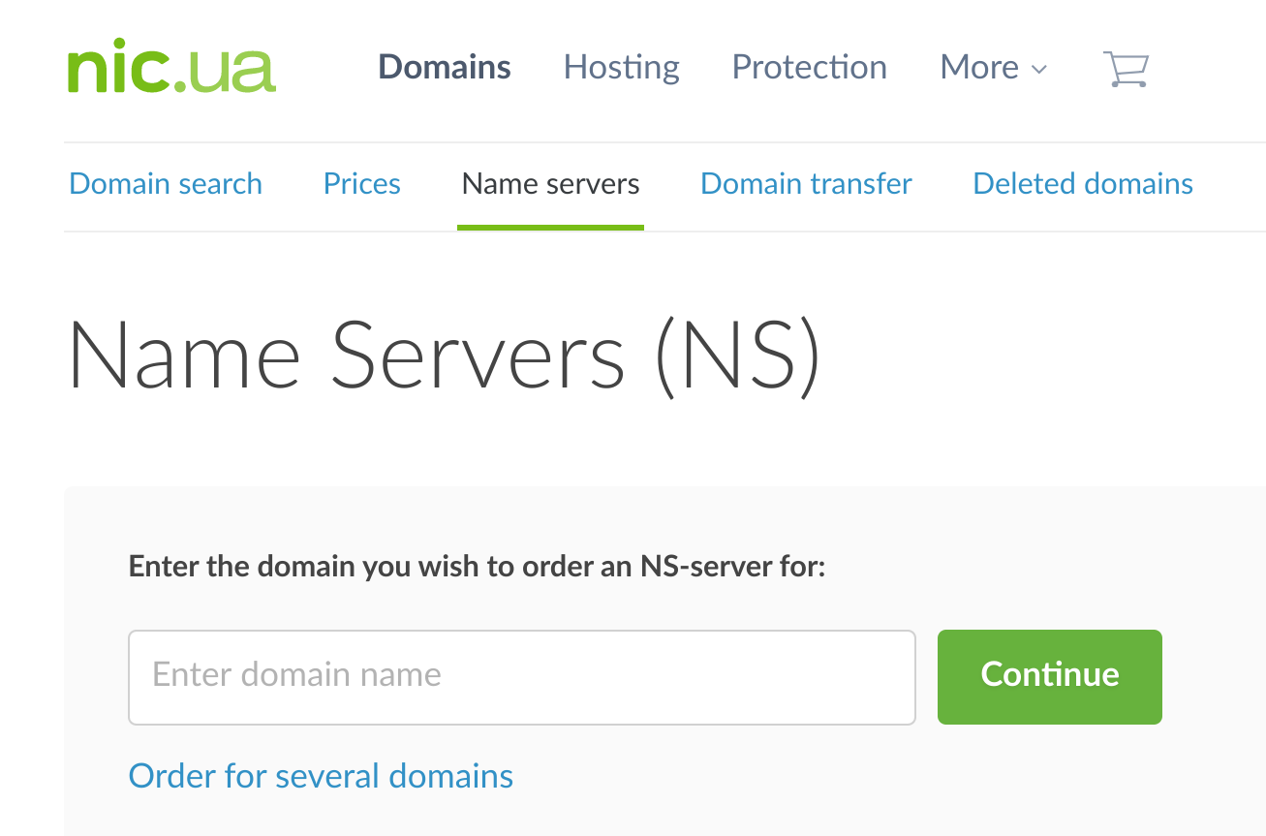
Task: Switch to the Domain search tab
Action: pyautogui.click(x=166, y=184)
